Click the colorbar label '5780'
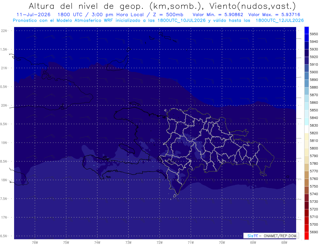The width and height of the screenshot is (319, 246). [x=314, y=163]
